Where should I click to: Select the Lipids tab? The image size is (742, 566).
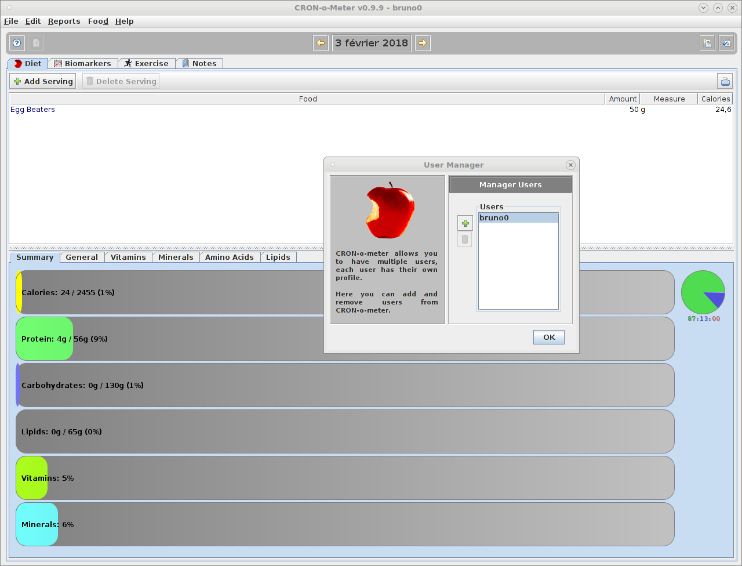point(278,257)
